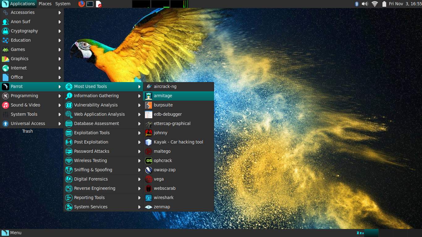Launch Firefox from the top panel icon
Screen dimensions: 422x237
coord(81,4)
